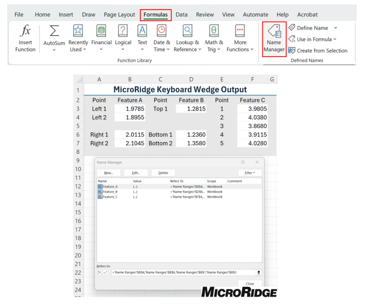The width and height of the screenshot is (369, 304).
Task: Select the column B header
Action: point(130,79)
